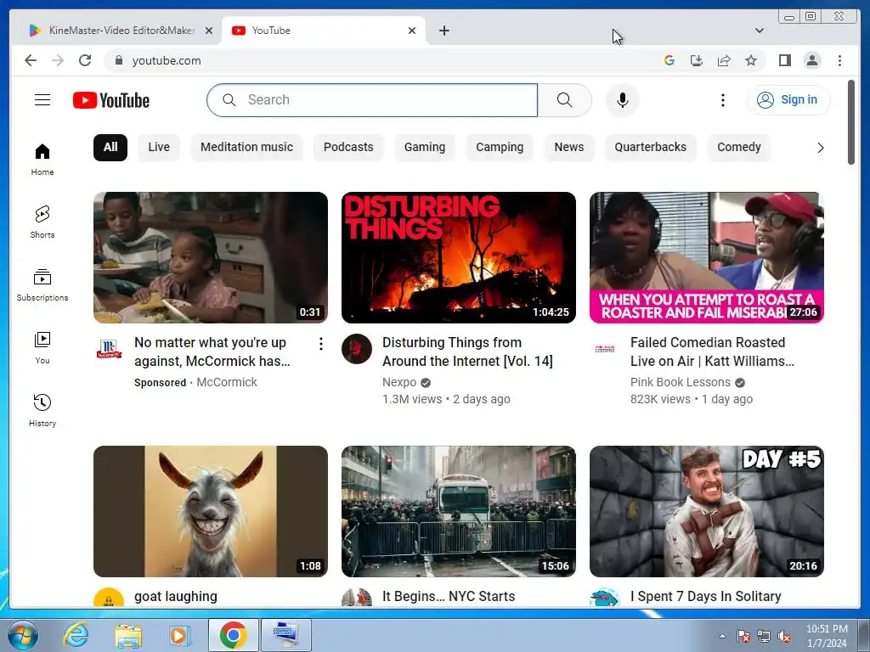Open the McCormick sponsored ad title
The height and width of the screenshot is (652, 870).
click(x=212, y=352)
